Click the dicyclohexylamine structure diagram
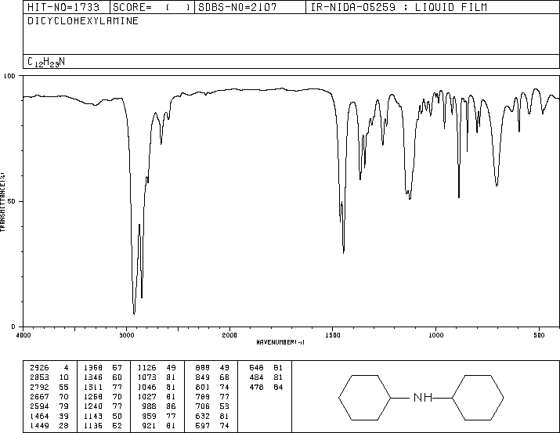The width and height of the screenshot is (560, 433). 421,397
